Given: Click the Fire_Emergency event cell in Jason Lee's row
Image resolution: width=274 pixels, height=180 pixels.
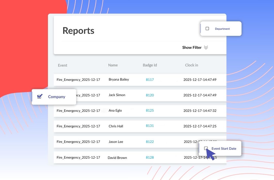Looking at the screenshot, I should [78, 142].
